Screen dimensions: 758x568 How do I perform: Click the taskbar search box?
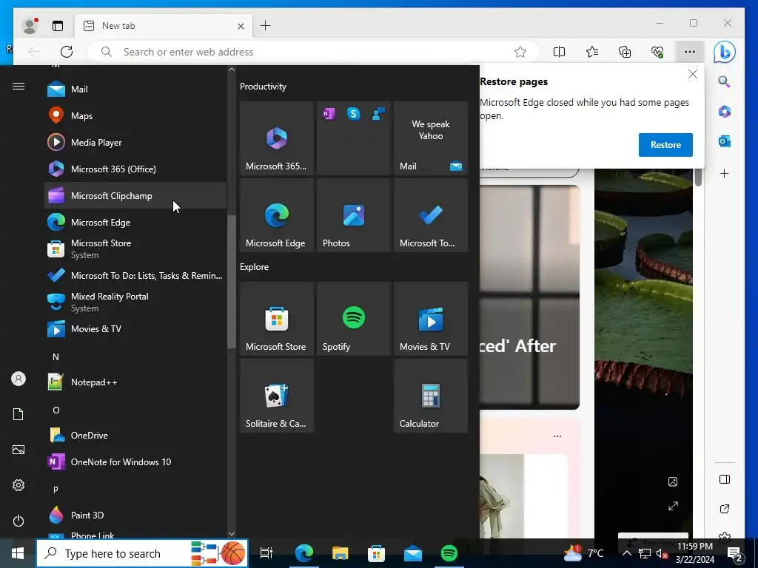(x=142, y=553)
